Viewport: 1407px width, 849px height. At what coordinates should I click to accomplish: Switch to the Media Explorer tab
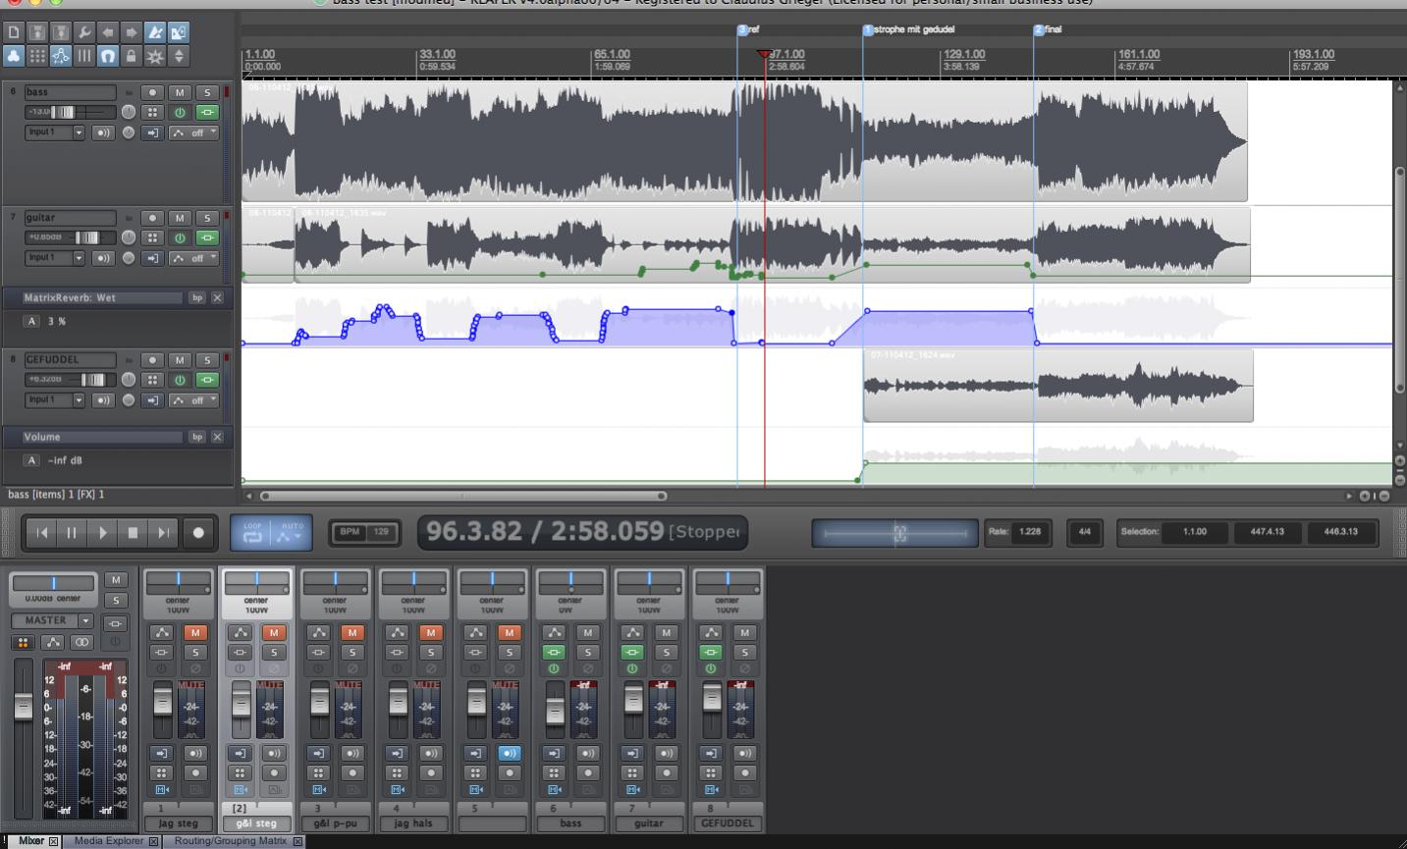coord(109,841)
